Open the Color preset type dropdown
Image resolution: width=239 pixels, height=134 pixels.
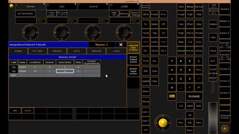click(x=62, y=7)
